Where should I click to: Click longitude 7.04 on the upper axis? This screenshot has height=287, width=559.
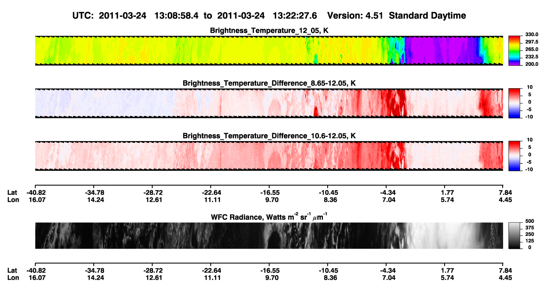390,200
